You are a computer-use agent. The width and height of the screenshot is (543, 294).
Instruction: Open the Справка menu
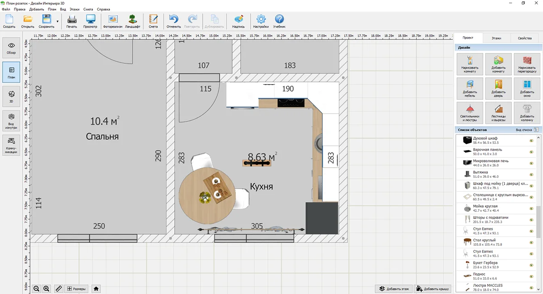point(104,9)
